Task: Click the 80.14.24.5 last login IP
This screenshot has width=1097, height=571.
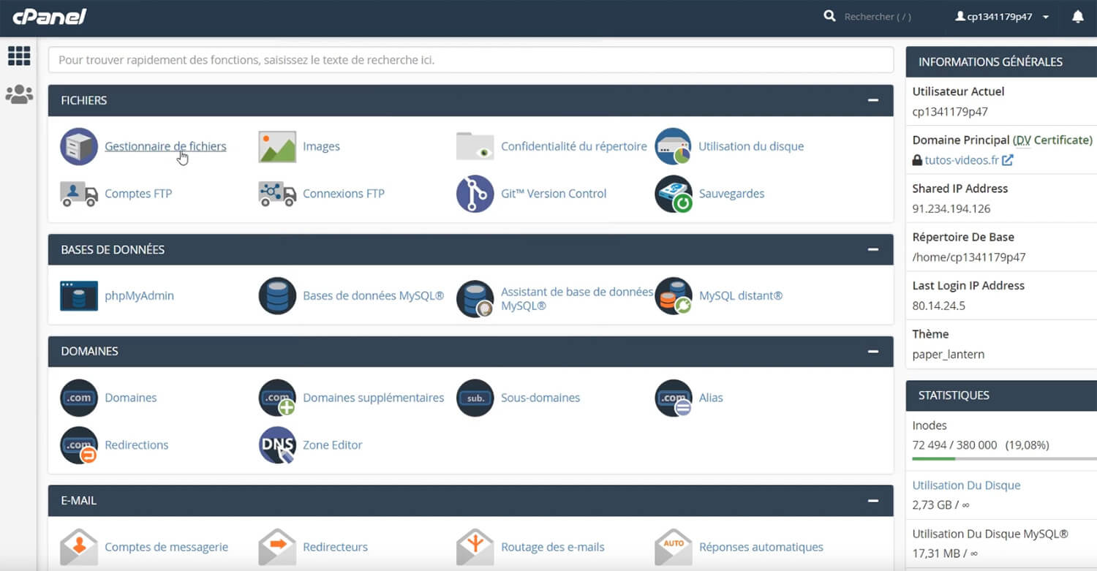Action: point(939,306)
